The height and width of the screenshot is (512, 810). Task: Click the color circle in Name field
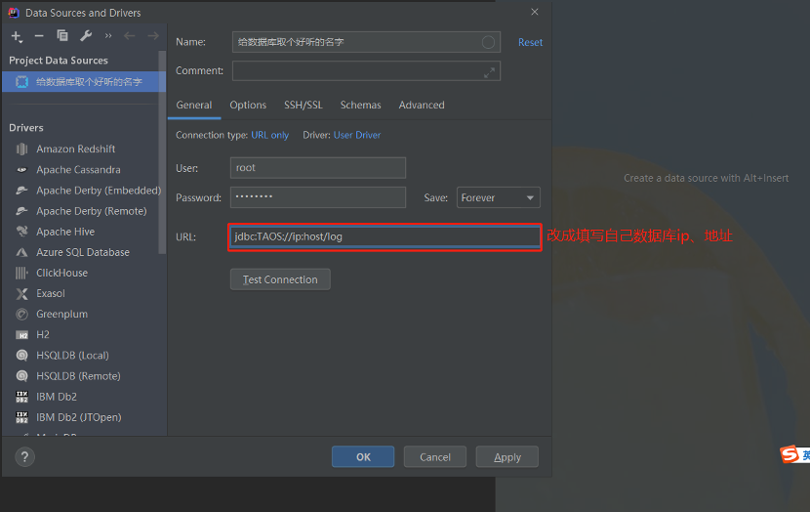click(x=488, y=42)
